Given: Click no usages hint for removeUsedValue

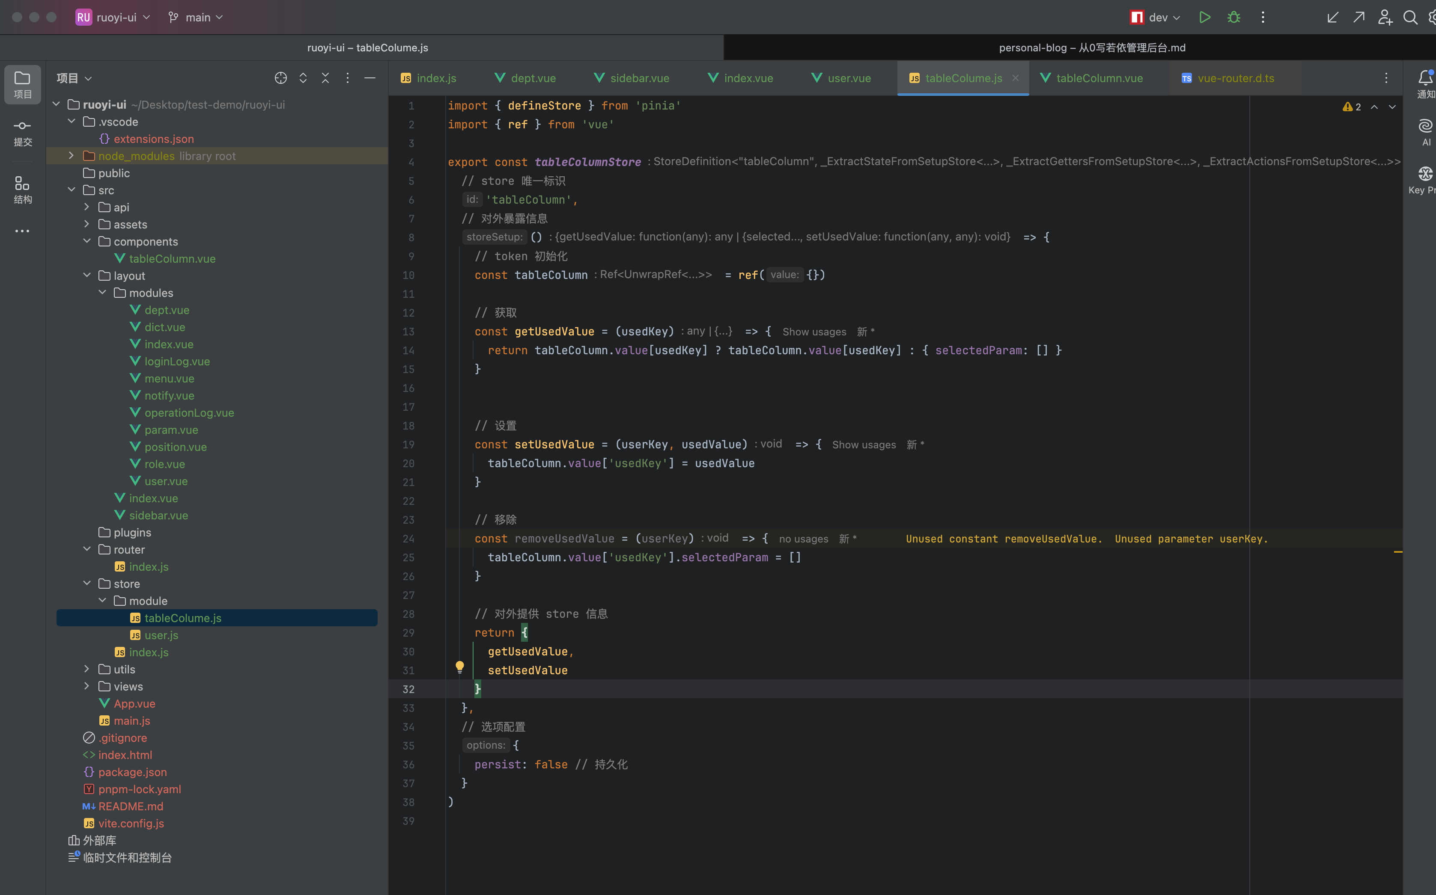Looking at the screenshot, I should click(803, 539).
